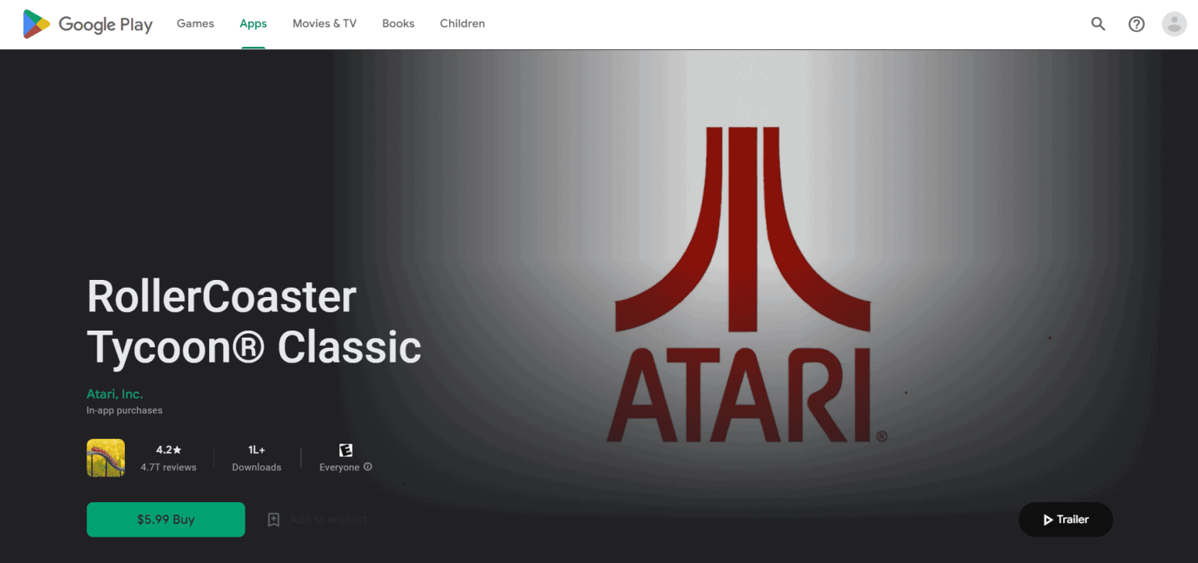1198x563 pixels.
Task: Click the wishlist bookmark icon
Action: (x=274, y=519)
